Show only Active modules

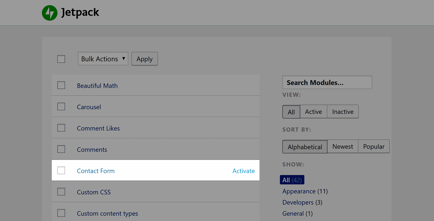pos(314,112)
